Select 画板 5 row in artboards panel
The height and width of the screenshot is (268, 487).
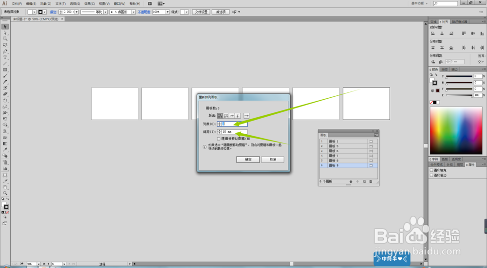point(349,146)
